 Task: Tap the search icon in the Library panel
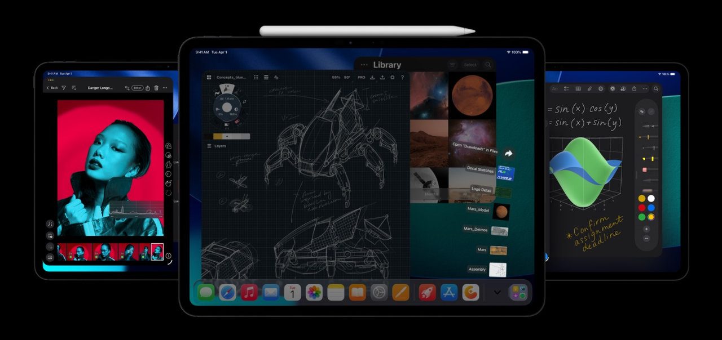[488, 65]
